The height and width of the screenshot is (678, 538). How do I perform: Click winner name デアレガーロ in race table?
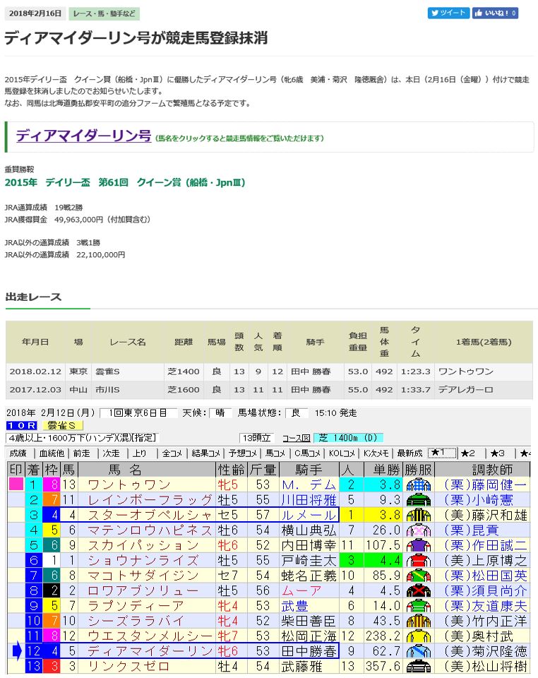(x=465, y=390)
